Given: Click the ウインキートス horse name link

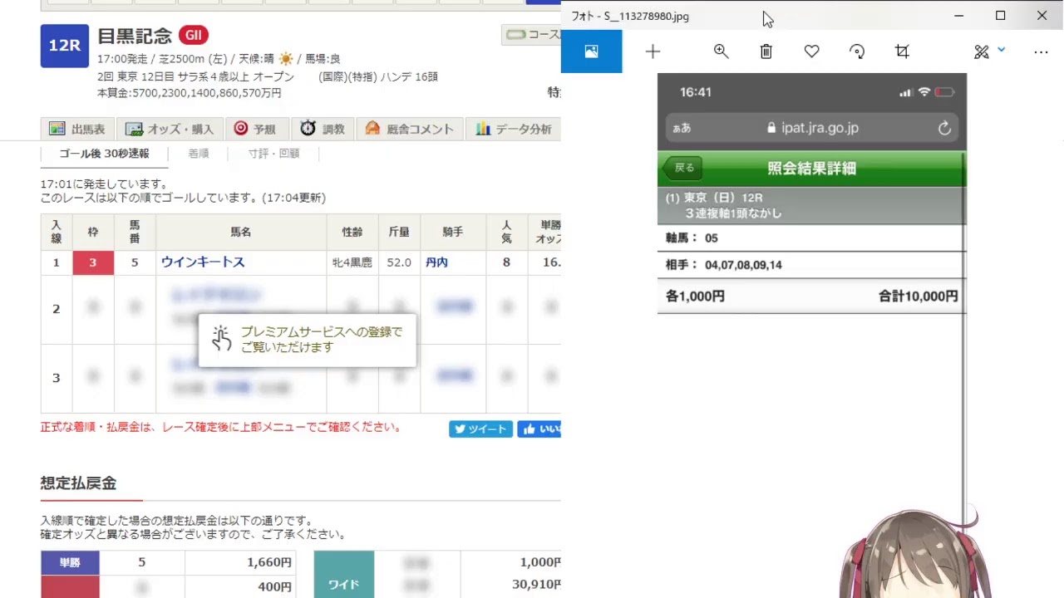Looking at the screenshot, I should coord(203,262).
